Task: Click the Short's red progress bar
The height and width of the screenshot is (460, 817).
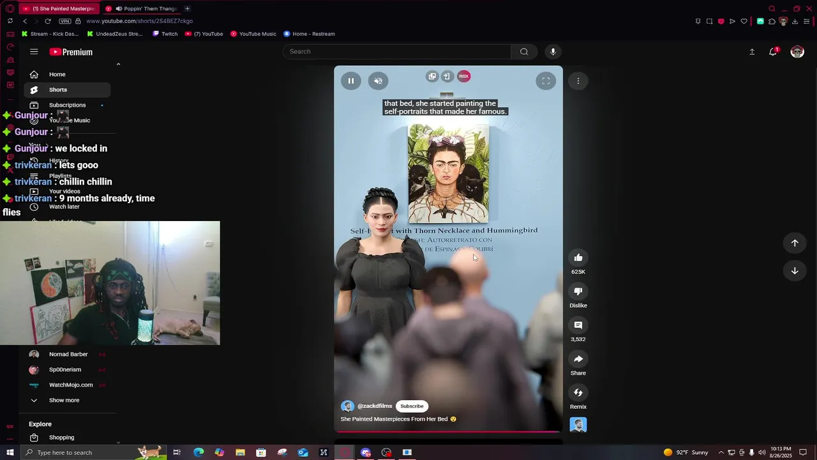Action: [448, 432]
